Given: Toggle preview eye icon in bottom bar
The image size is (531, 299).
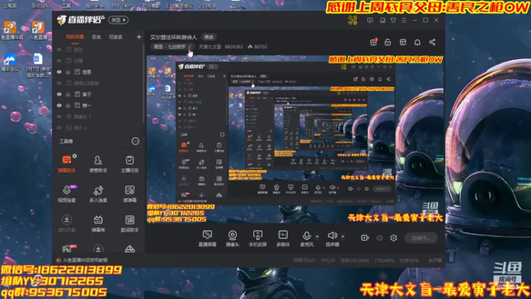Looking at the screenshot, I should (x=380, y=238).
